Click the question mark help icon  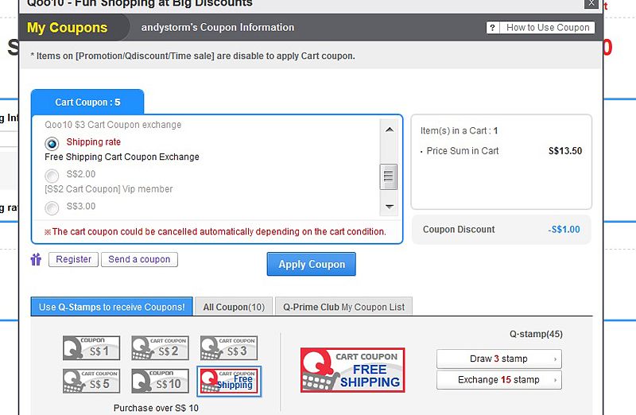pyautogui.click(x=493, y=28)
